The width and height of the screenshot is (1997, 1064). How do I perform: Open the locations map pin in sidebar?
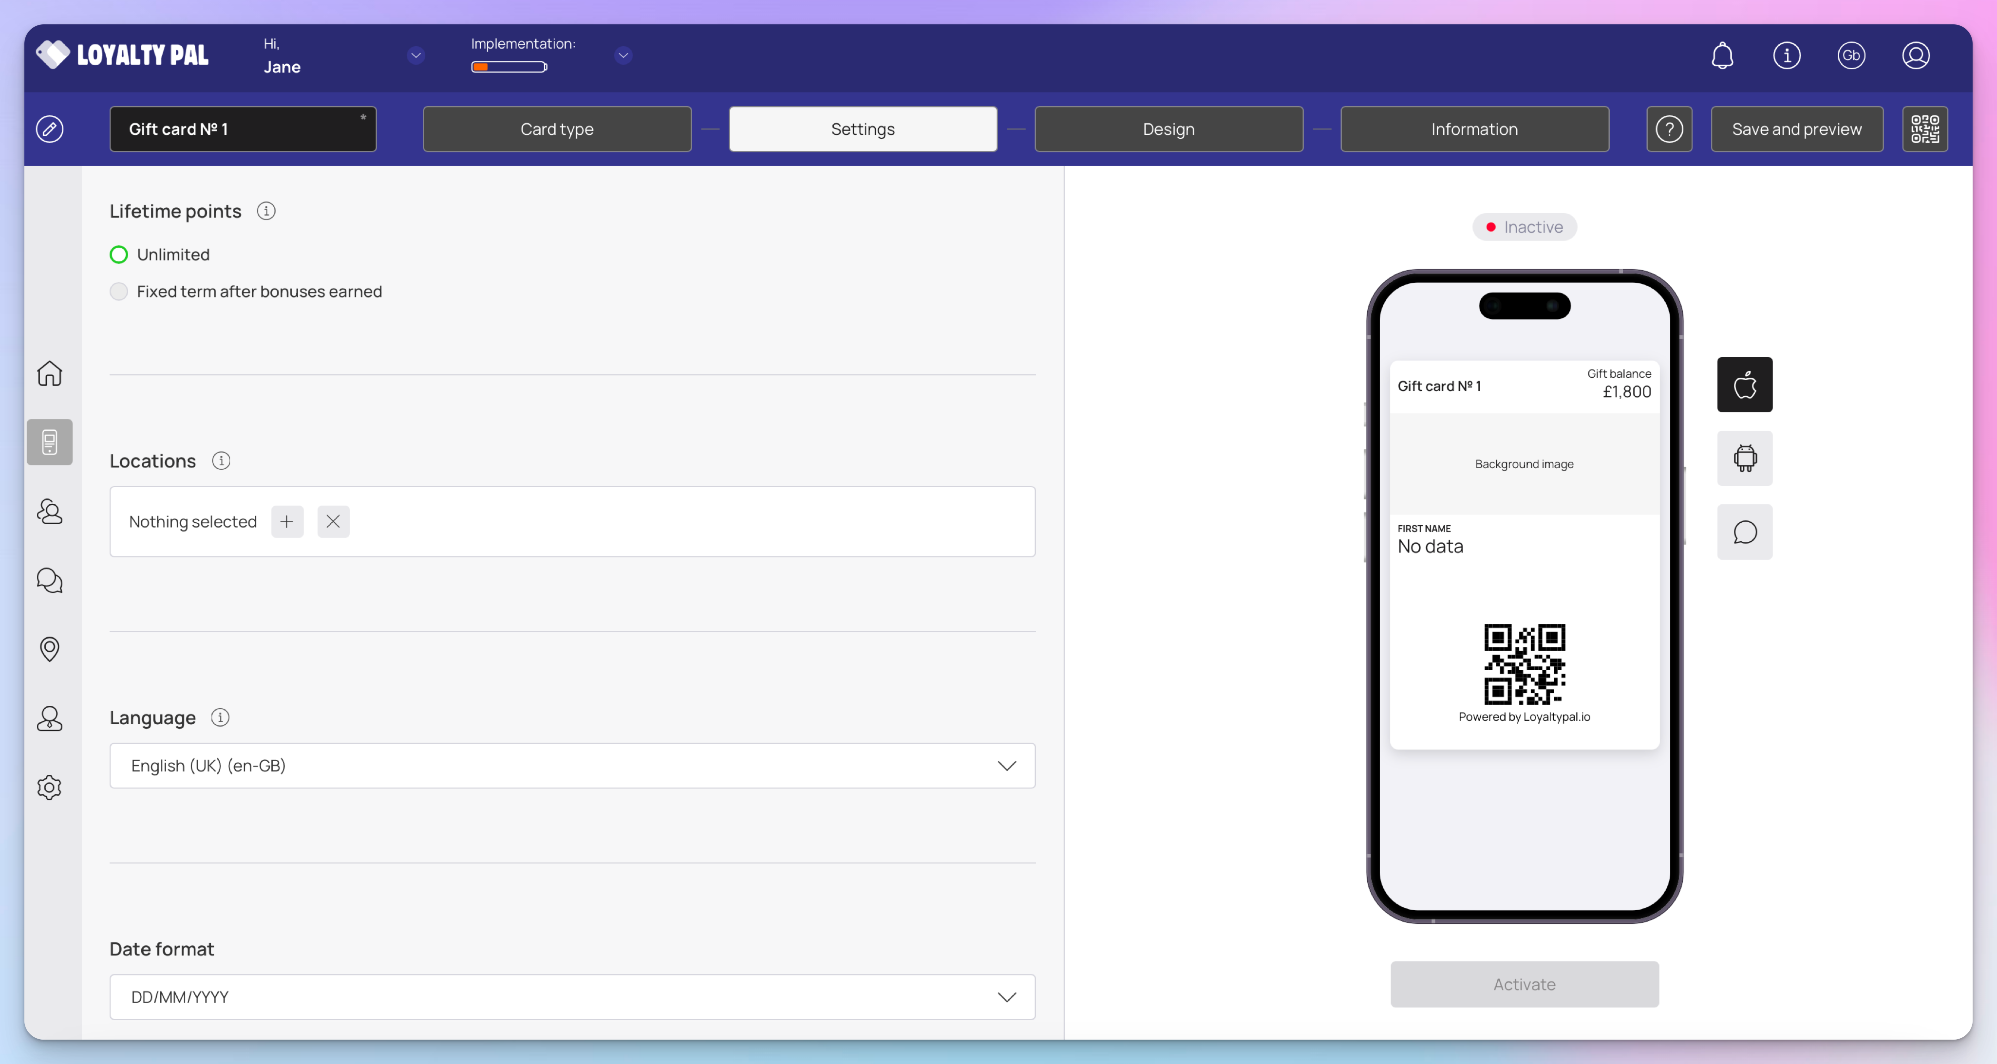pos(50,649)
